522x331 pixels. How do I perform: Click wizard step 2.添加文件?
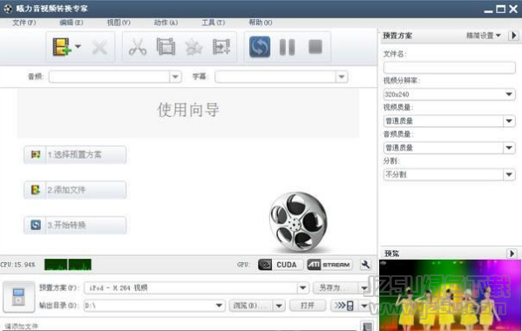(75, 190)
